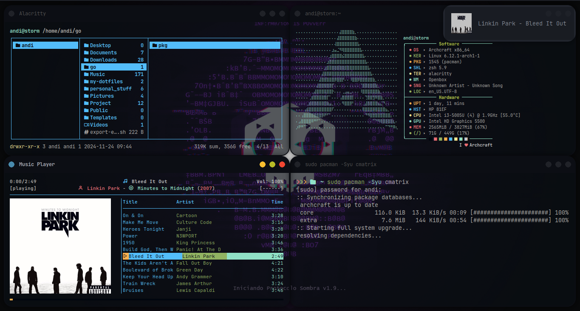Click the [playing] status text

tap(23, 188)
